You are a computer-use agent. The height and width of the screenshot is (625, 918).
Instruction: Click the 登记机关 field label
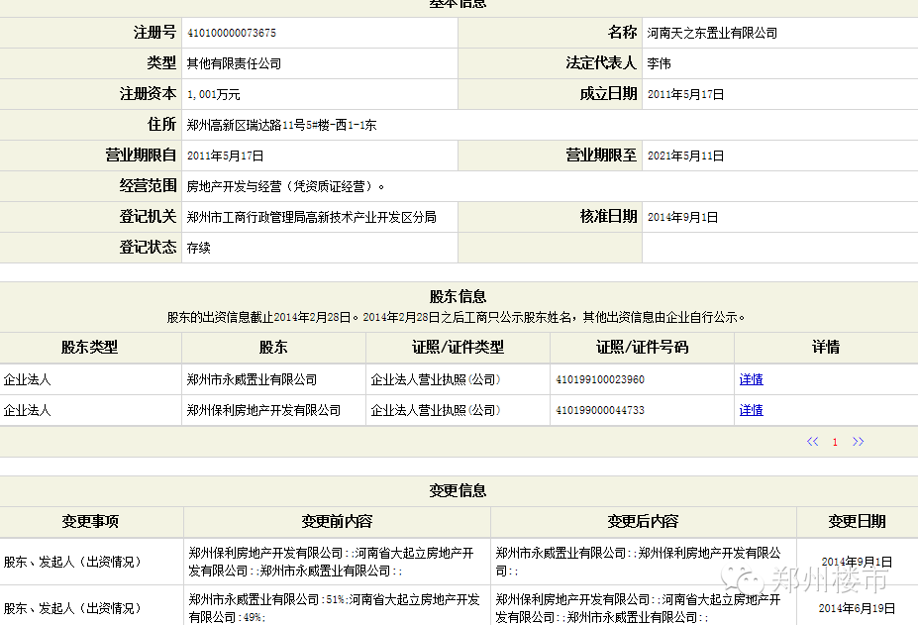(148, 217)
